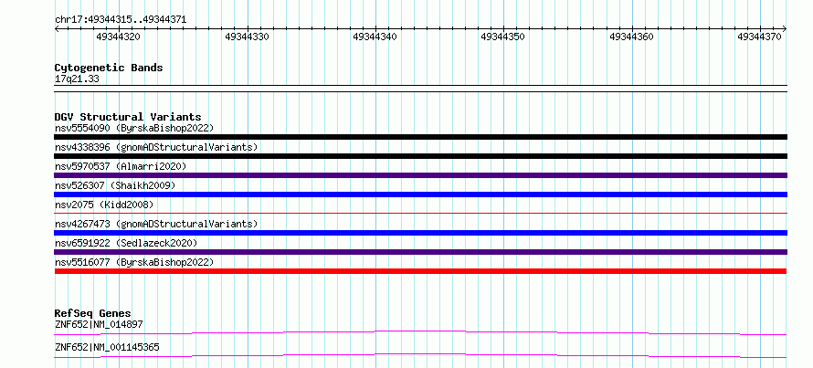Click variant label nsv5554090 (ByrskaBishop2022)
This screenshot has height=368, width=813.
point(133,128)
